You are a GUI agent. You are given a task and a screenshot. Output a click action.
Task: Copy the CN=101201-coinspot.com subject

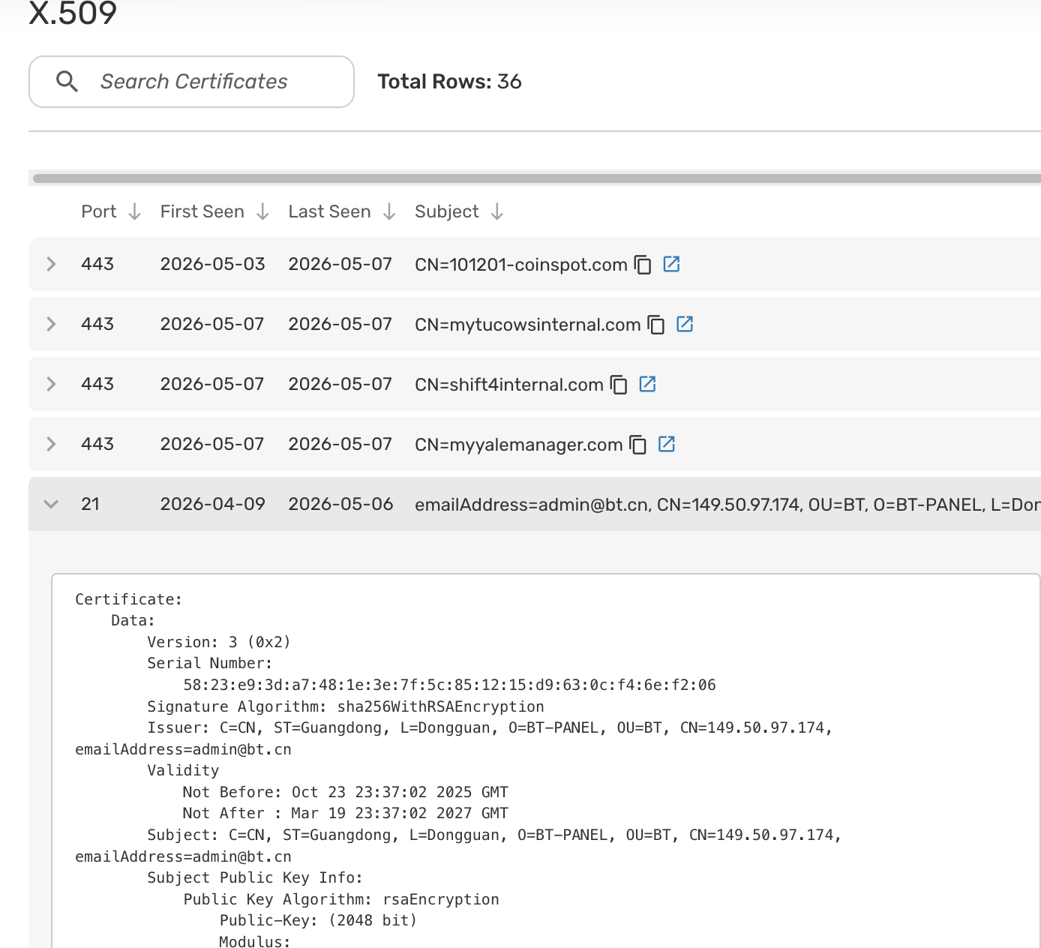[643, 265]
